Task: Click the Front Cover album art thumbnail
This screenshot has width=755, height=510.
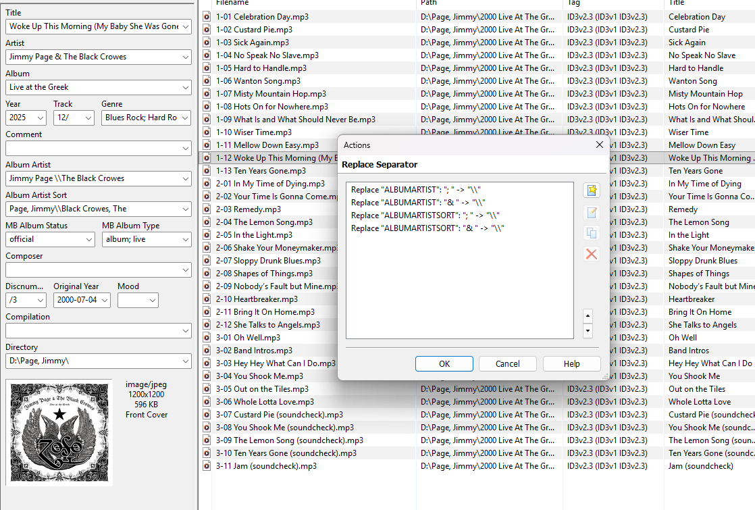Action: 59,432
